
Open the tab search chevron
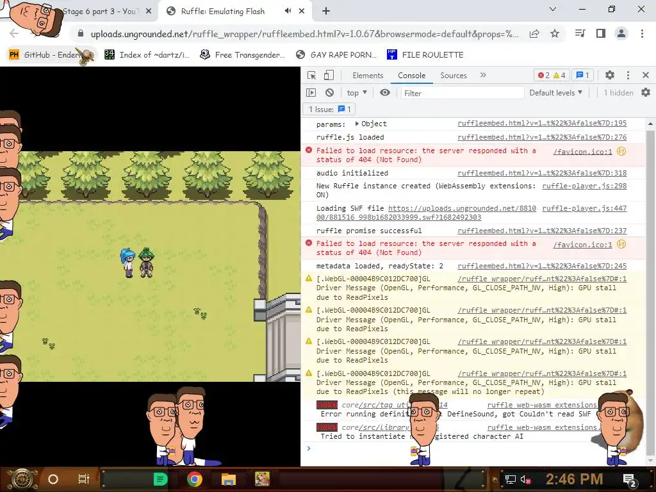point(553,9)
